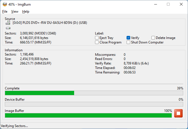Tick the Close Program checkbox

tap(97, 42)
